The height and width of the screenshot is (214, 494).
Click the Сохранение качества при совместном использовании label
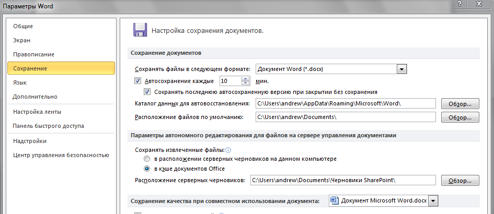[x=225, y=201]
